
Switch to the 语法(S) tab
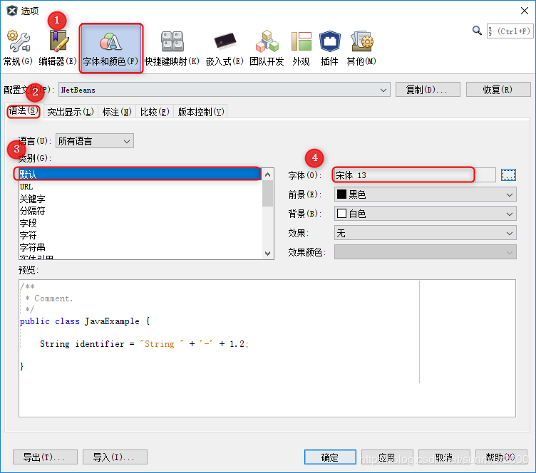tap(24, 111)
